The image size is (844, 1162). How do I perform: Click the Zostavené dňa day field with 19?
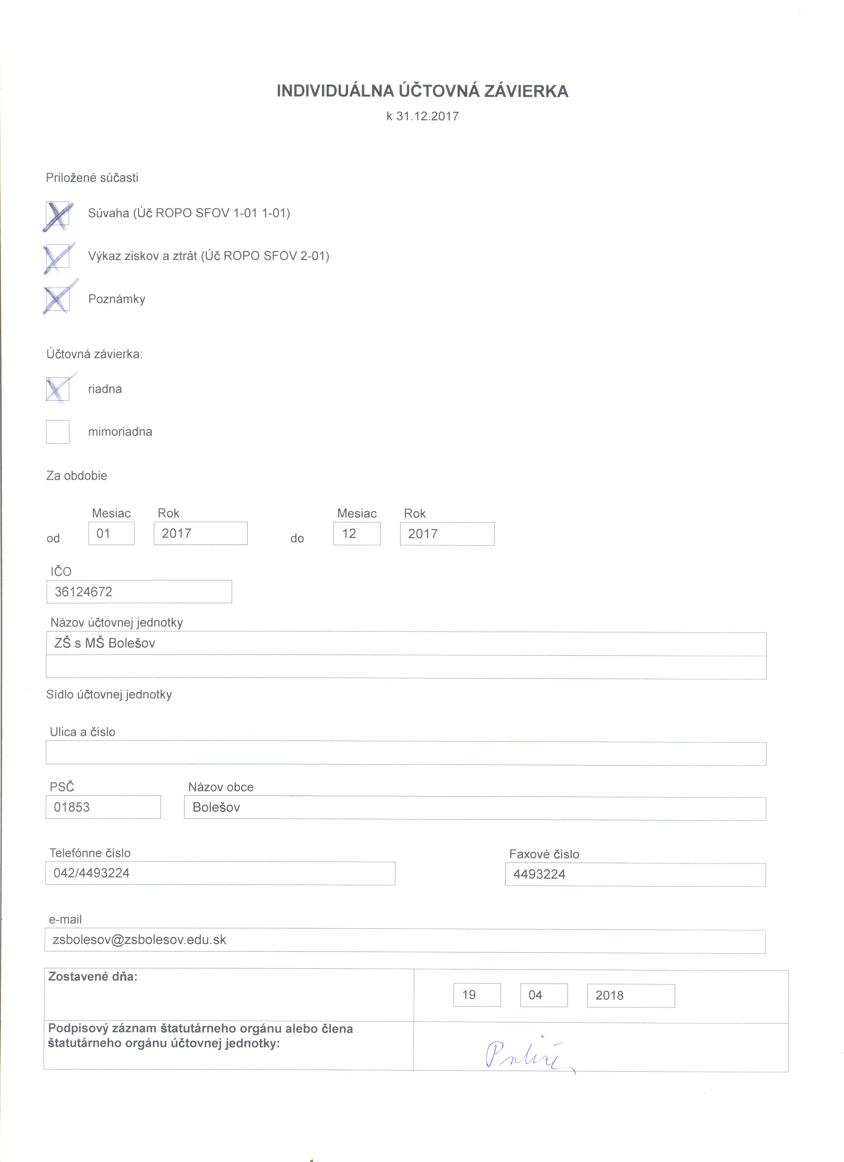(x=477, y=995)
